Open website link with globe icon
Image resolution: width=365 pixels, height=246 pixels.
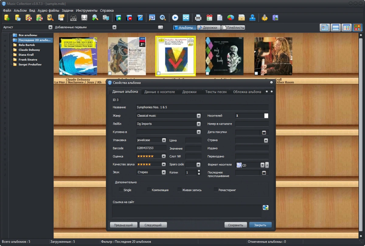[266, 208]
